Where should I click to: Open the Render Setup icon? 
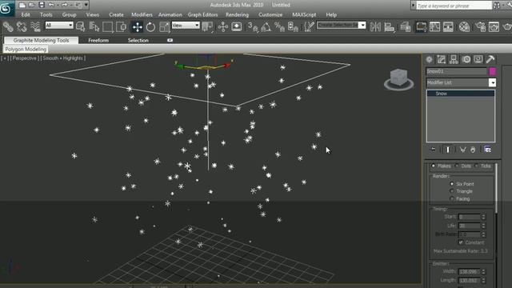[x=480, y=26]
